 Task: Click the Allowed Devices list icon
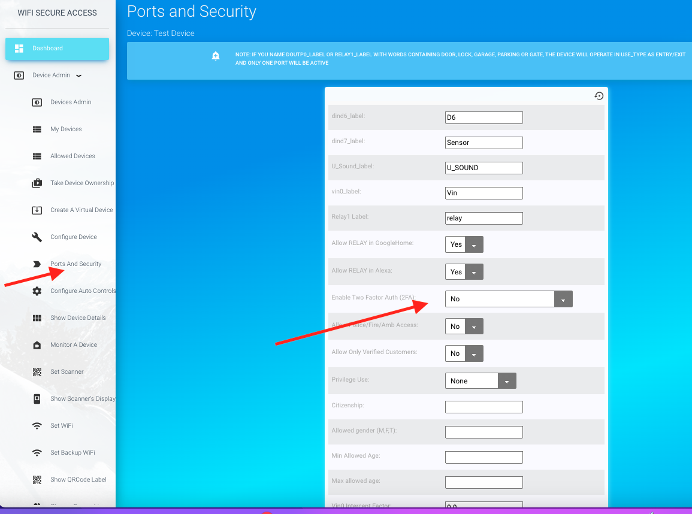(x=37, y=156)
